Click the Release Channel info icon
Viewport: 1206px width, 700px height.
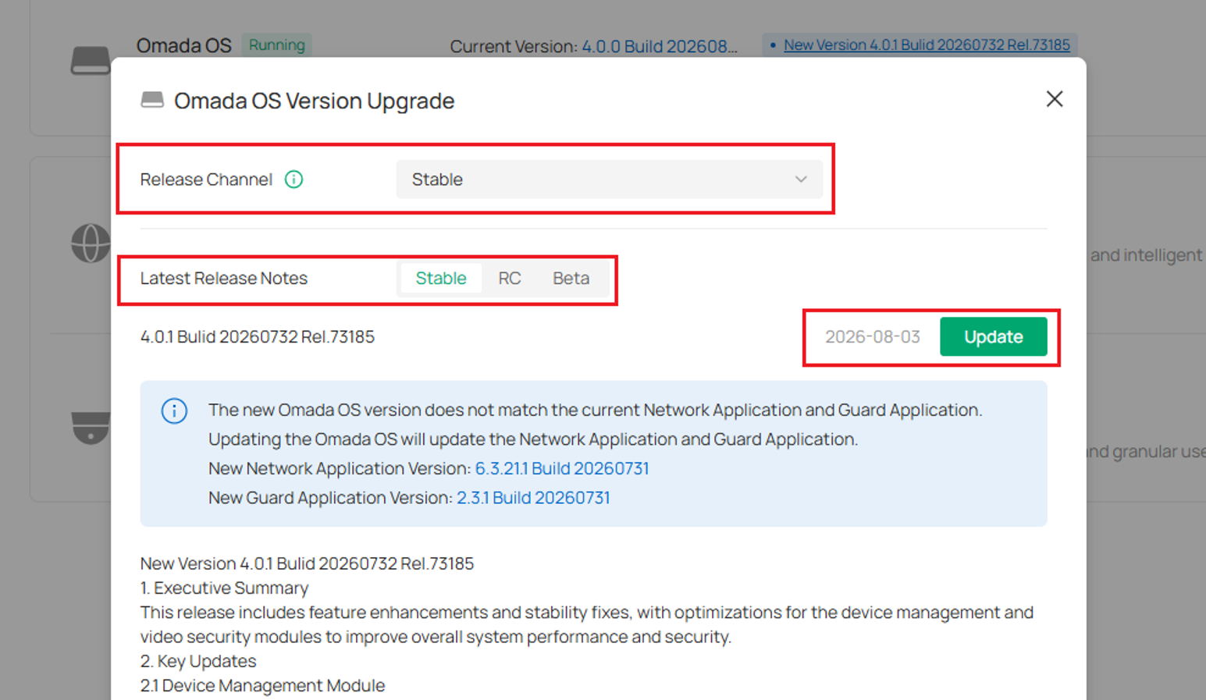(293, 179)
